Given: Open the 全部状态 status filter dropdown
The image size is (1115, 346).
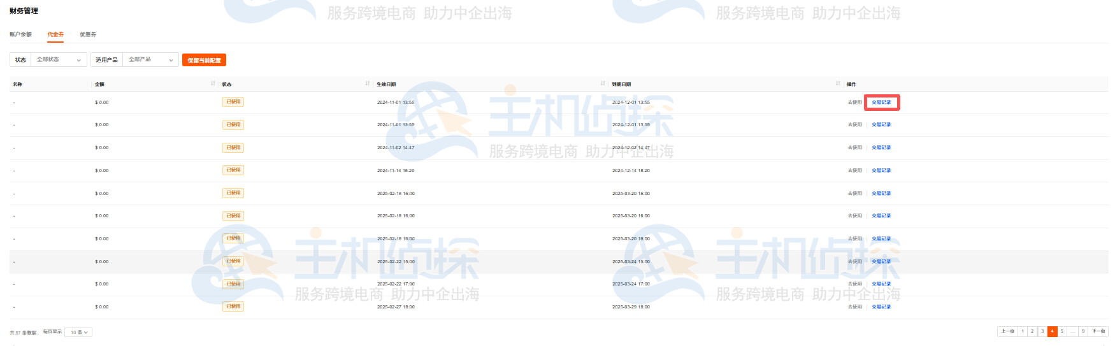Looking at the screenshot, I should click(x=59, y=60).
